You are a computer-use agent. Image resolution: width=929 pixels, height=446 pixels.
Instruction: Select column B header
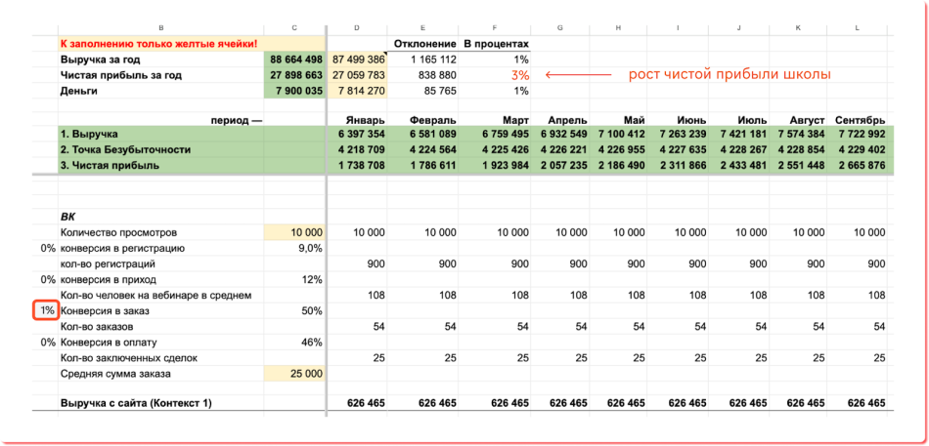[x=160, y=27]
